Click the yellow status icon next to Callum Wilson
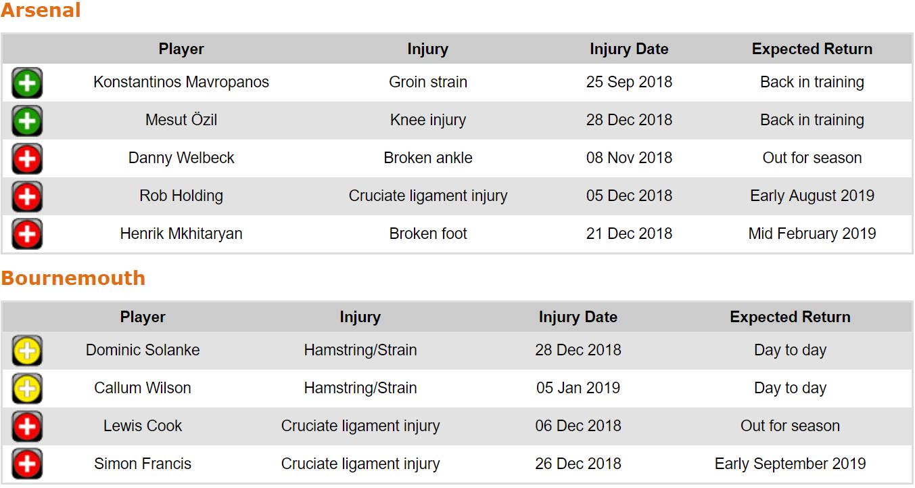Viewport: 915px width, 488px height. pos(27,389)
